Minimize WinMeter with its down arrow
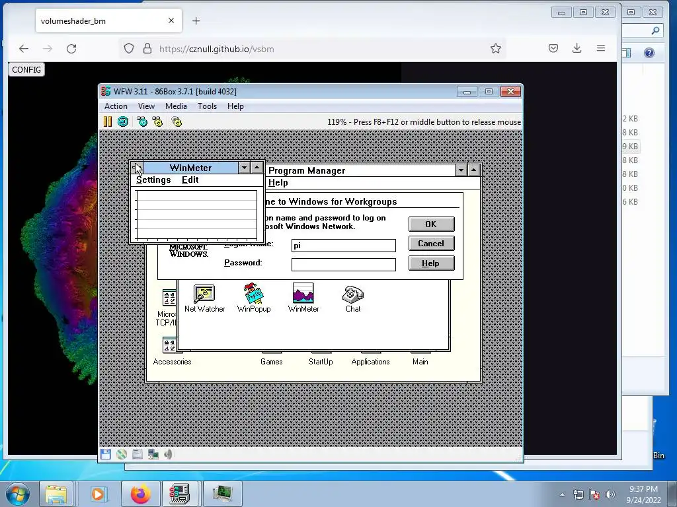This screenshot has height=507, width=677. point(245,168)
